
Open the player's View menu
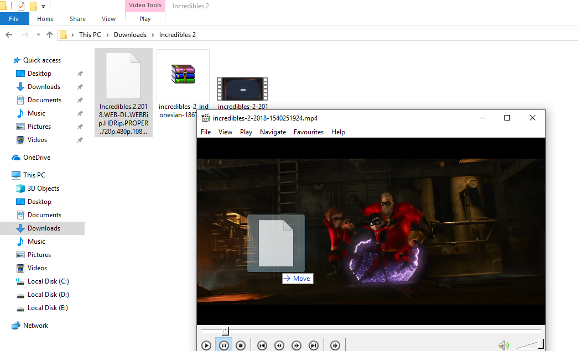[x=225, y=132]
